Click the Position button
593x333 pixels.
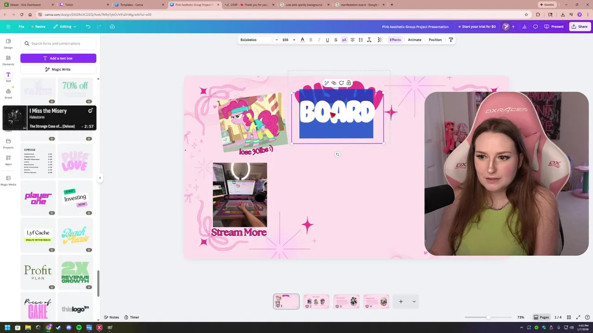(435, 40)
